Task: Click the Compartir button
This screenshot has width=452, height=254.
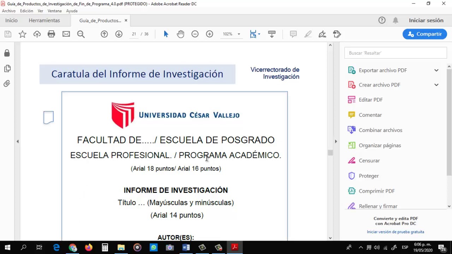Action: coord(425,34)
